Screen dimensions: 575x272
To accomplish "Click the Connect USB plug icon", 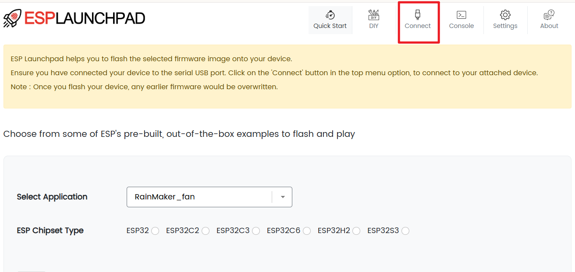I will 418,15.
